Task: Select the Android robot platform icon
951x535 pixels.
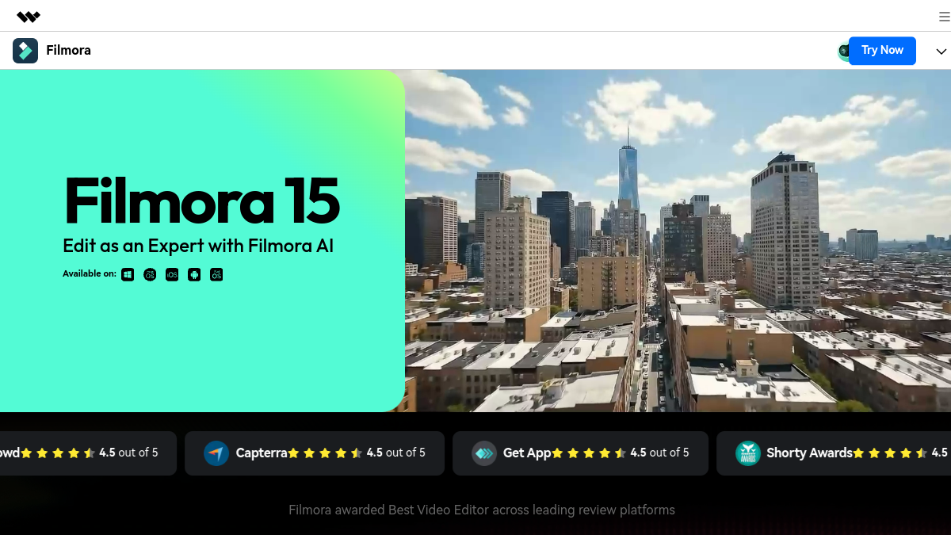Action: click(194, 275)
